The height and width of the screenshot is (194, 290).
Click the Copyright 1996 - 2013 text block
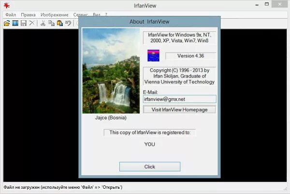coord(180,76)
